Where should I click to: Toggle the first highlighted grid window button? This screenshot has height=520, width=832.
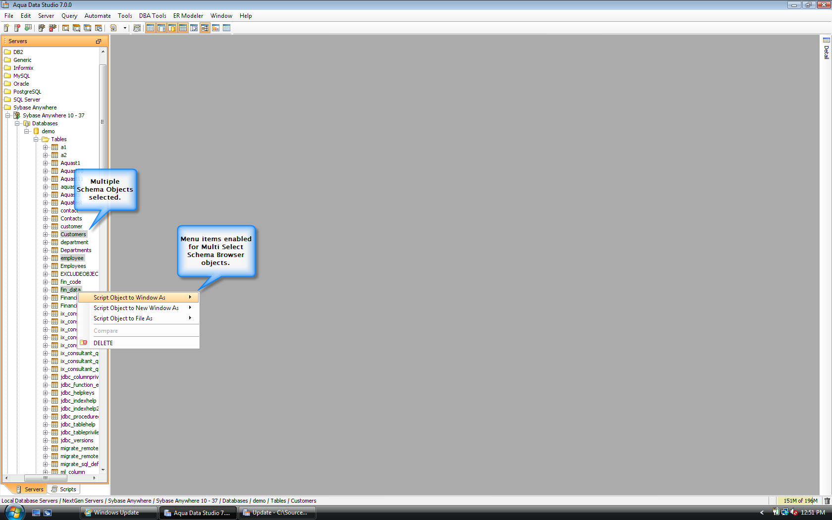tap(150, 28)
